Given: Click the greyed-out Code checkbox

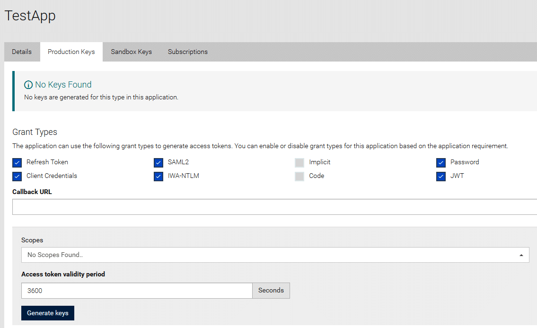Looking at the screenshot, I should 299,177.
